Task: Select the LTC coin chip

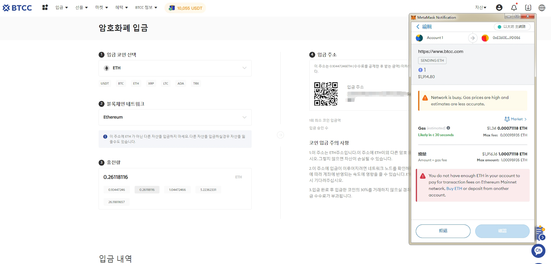Action: click(166, 83)
